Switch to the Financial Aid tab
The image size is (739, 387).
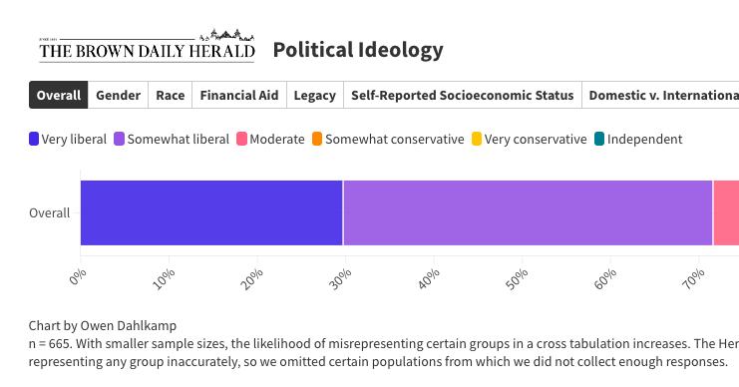[x=239, y=95]
